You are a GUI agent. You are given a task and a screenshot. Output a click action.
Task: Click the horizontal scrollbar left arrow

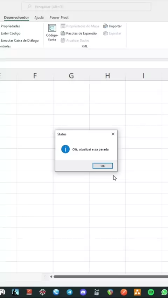point(51,276)
